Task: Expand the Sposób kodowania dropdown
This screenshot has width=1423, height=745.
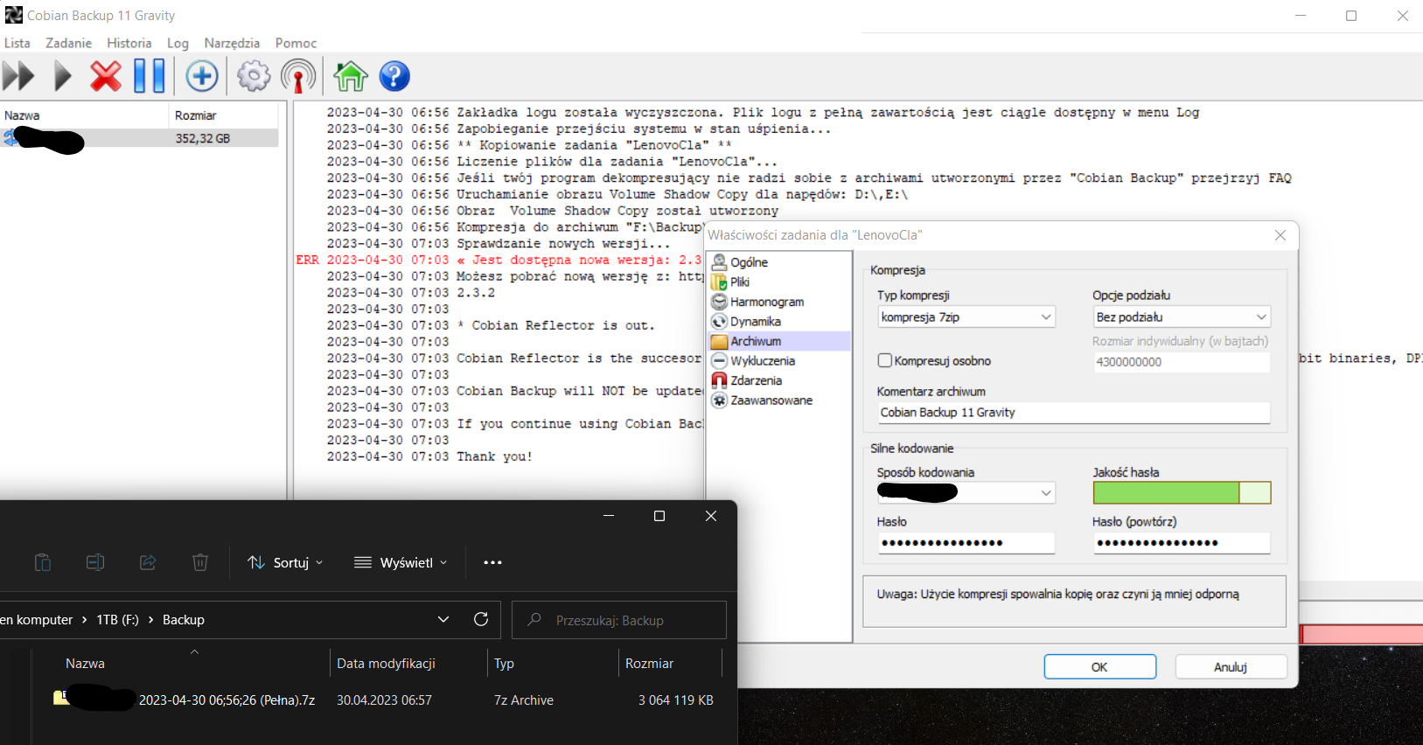Action: click(1046, 493)
